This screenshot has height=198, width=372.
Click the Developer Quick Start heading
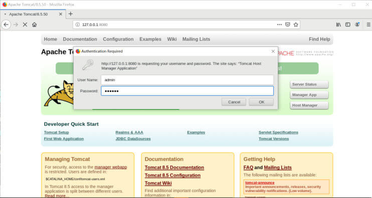point(71,124)
